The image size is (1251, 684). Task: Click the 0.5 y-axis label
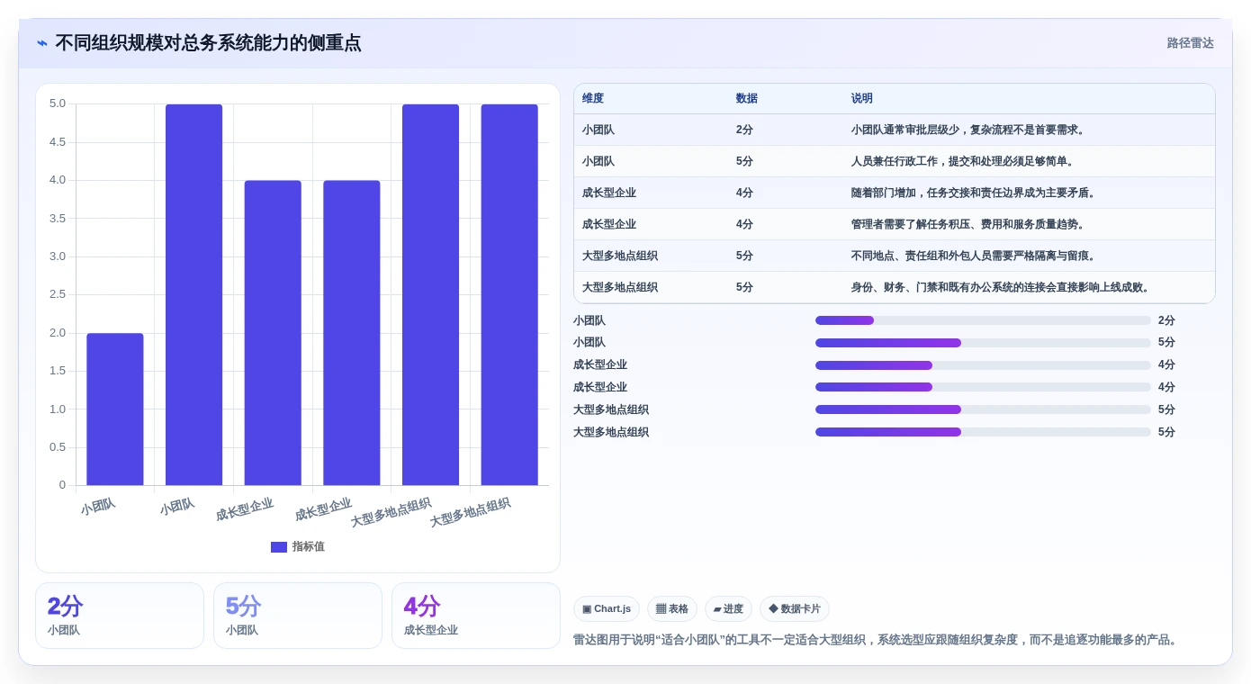(x=58, y=447)
